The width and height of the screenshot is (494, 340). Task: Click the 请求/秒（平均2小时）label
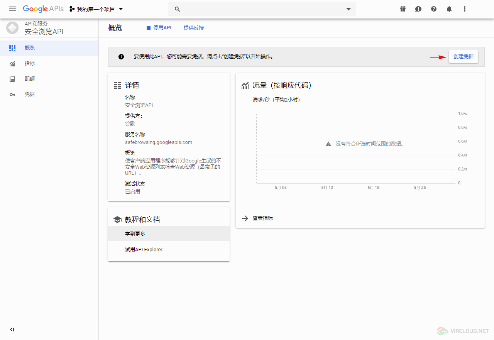click(x=276, y=100)
